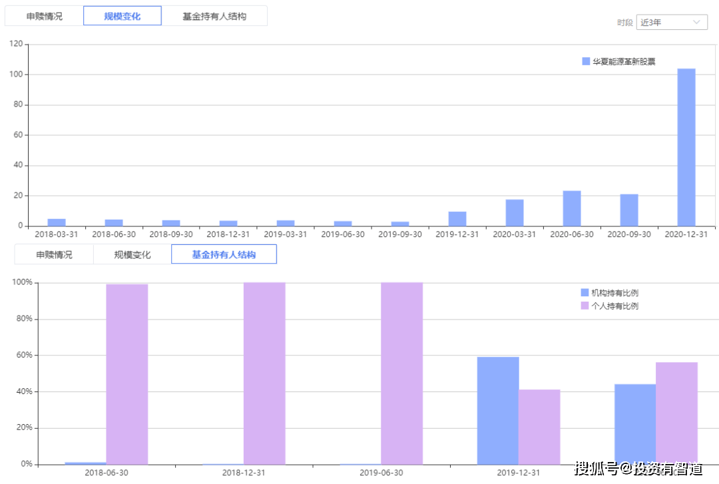
Task: Click the 2019-12-31 purple individual holding bar
Action: click(x=539, y=427)
